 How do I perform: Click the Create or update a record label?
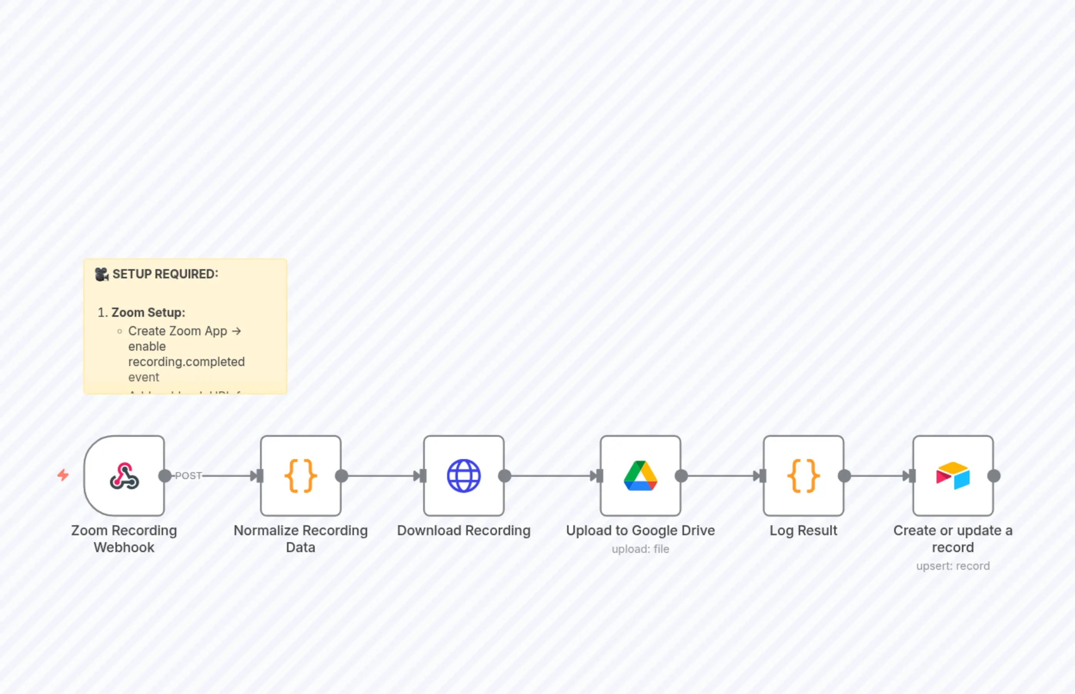[952, 539]
